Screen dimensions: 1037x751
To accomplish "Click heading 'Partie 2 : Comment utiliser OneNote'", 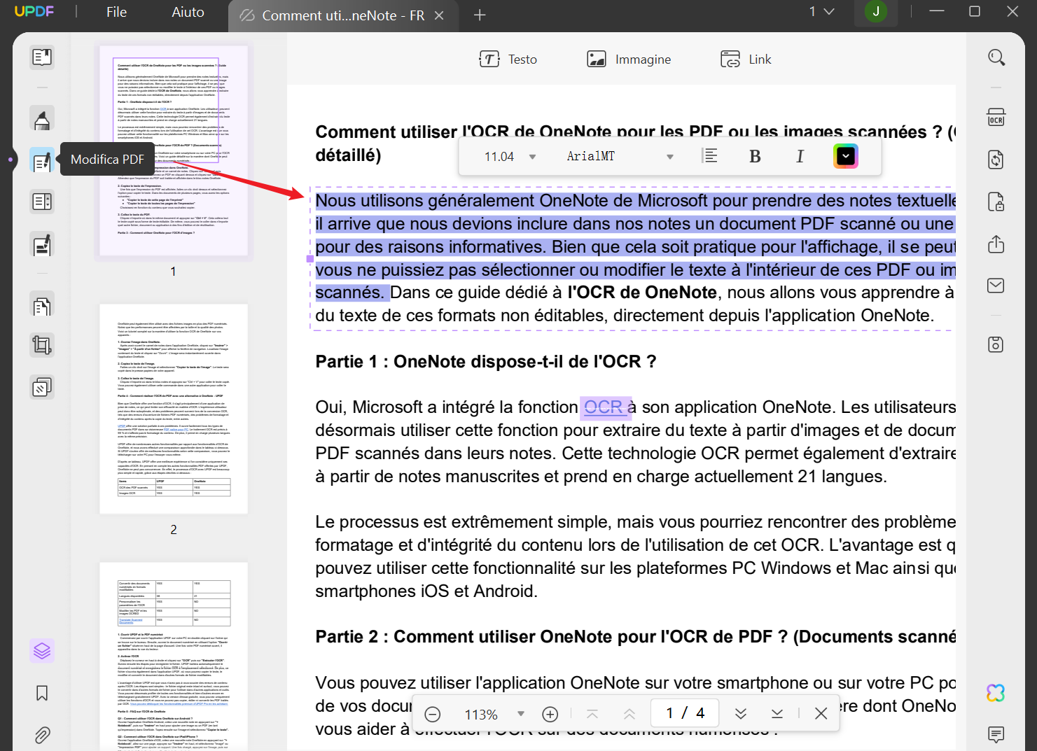I will coord(635,637).
